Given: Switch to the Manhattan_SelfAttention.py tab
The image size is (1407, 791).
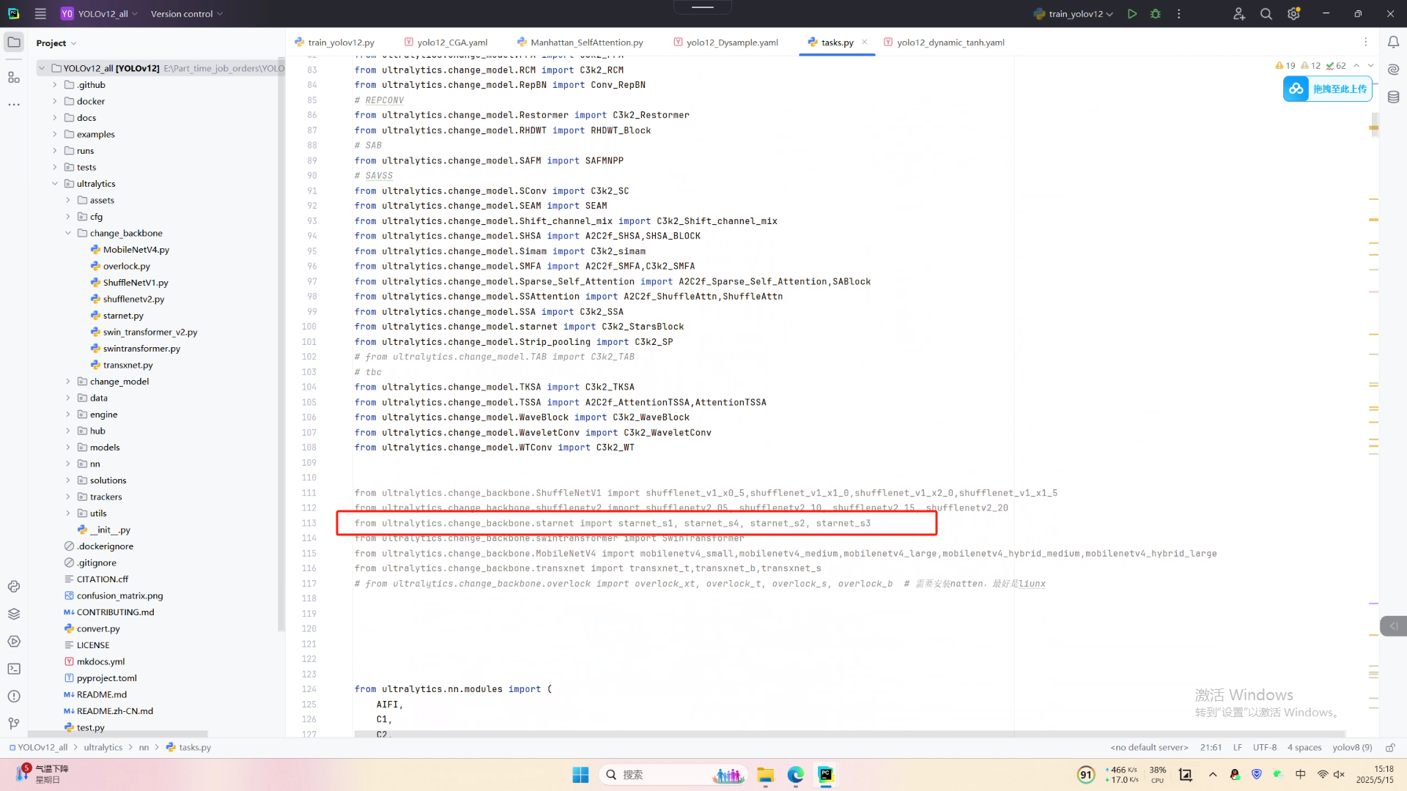Looking at the screenshot, I should point(586,42).
